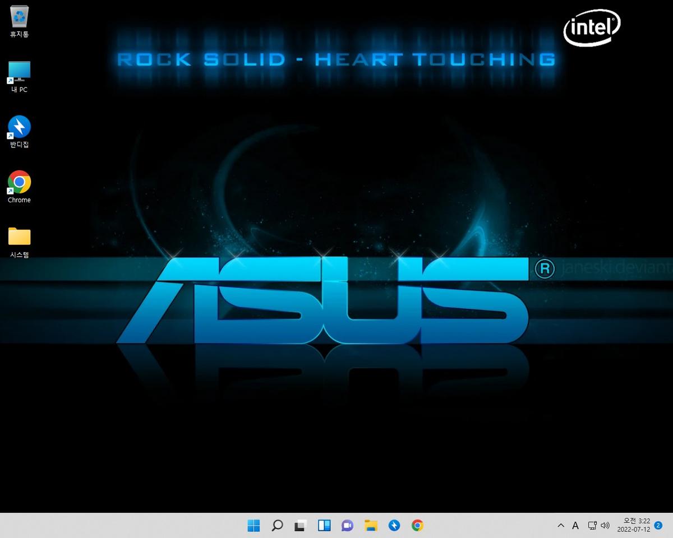Expand hidden tray icons with the chevron
The image size is (673, 538).
561,526
